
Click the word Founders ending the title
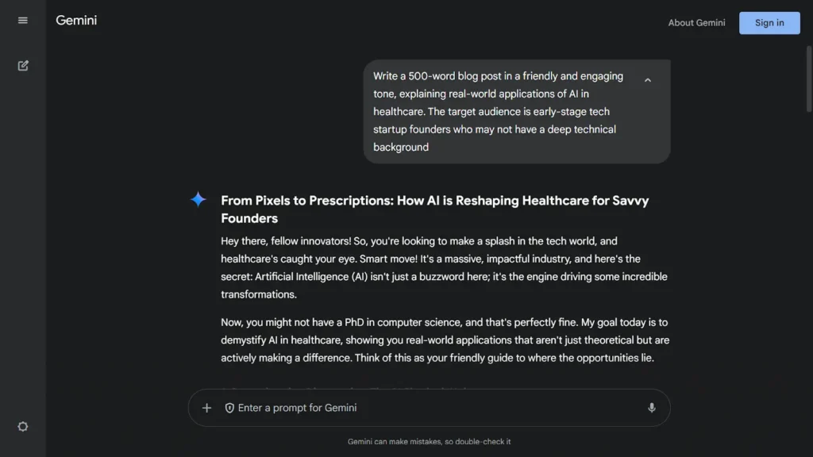pos(249,218)
